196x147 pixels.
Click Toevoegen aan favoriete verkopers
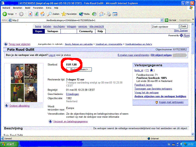pyautogui.click(x=153, y=89)
